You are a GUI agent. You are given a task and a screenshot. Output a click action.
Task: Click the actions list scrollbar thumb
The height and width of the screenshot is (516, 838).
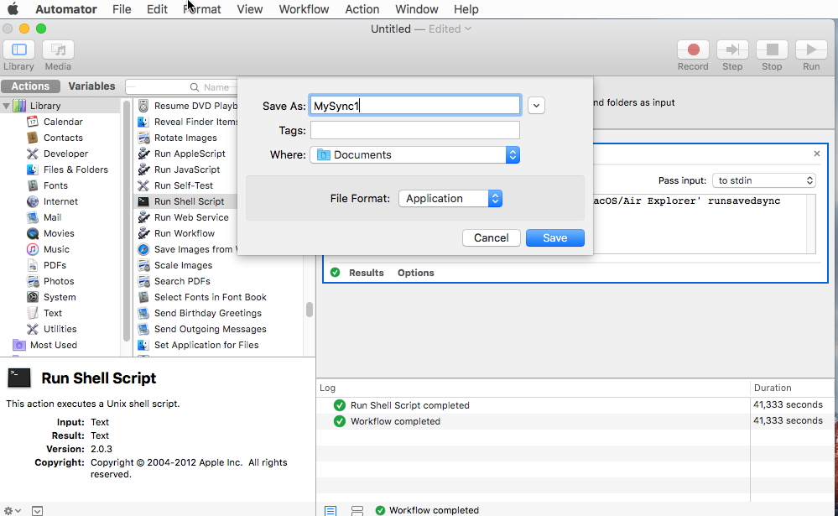click(310, 310)
